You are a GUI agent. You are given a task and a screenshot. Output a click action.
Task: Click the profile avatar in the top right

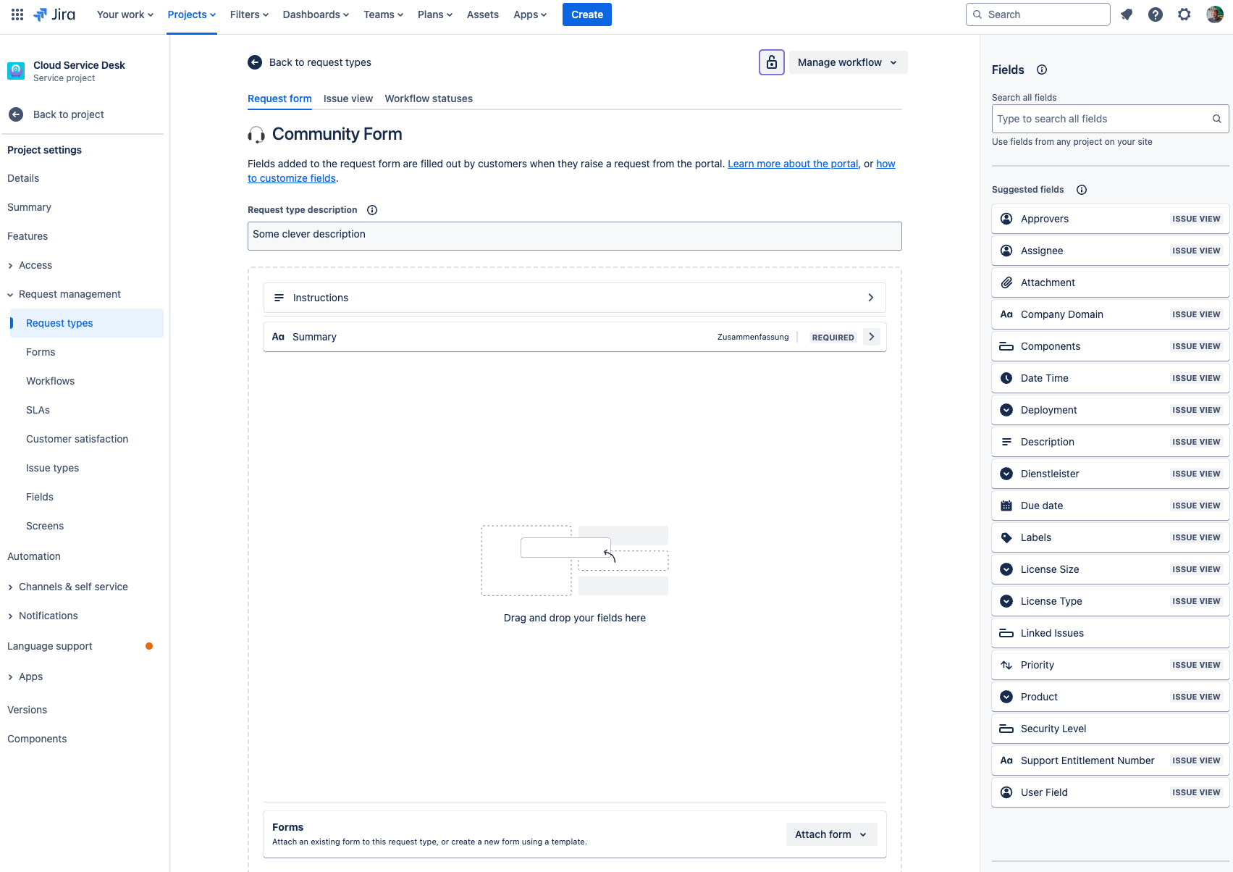click(x=1216, y=14)
